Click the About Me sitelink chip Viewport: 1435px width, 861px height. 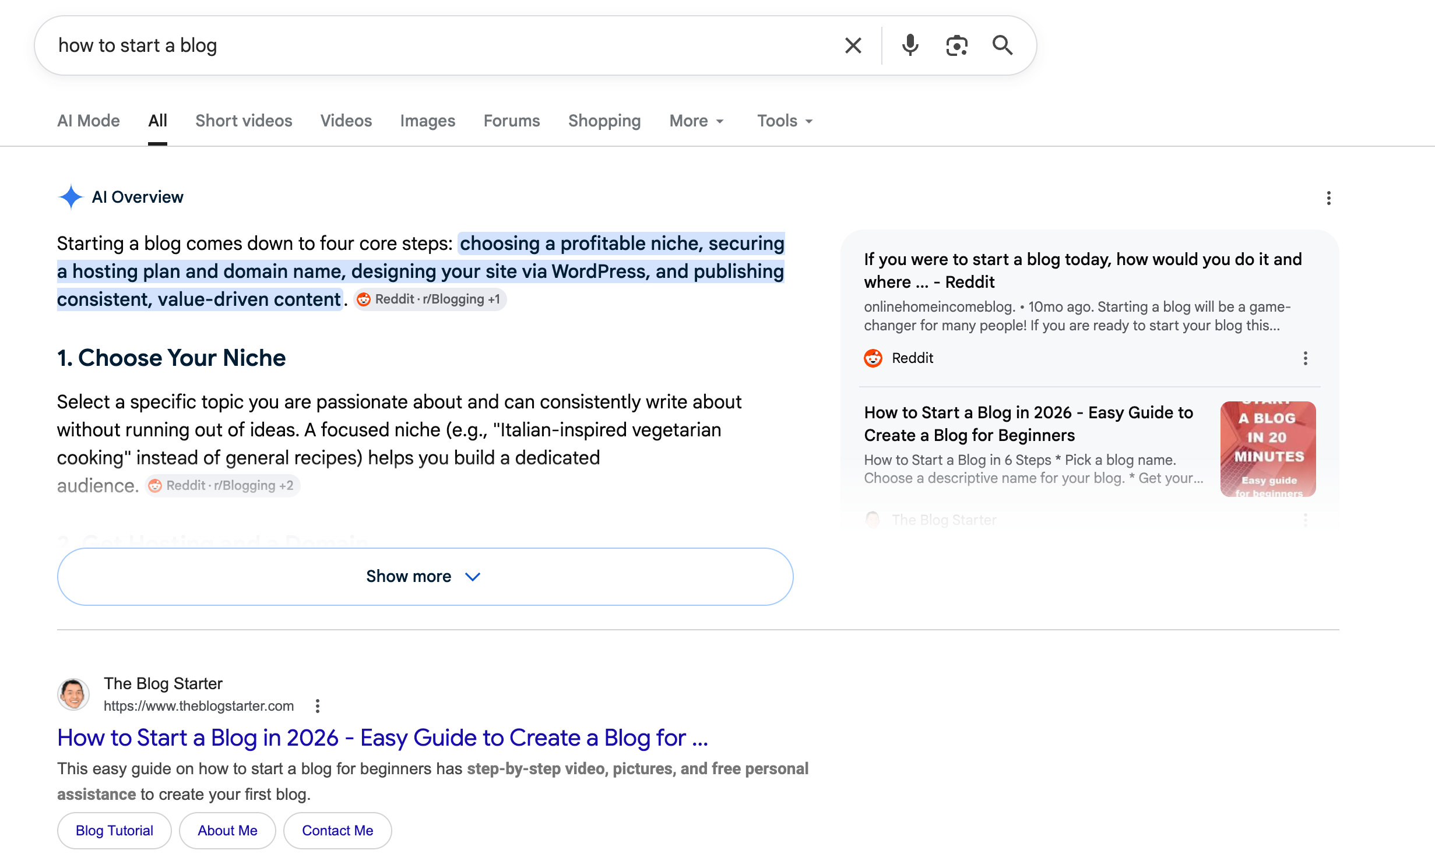[227, 831]
